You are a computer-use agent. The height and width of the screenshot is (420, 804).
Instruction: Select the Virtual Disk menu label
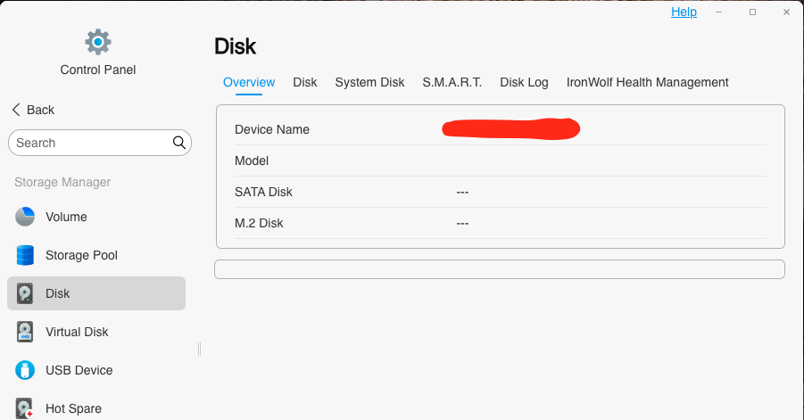point(77,332)
